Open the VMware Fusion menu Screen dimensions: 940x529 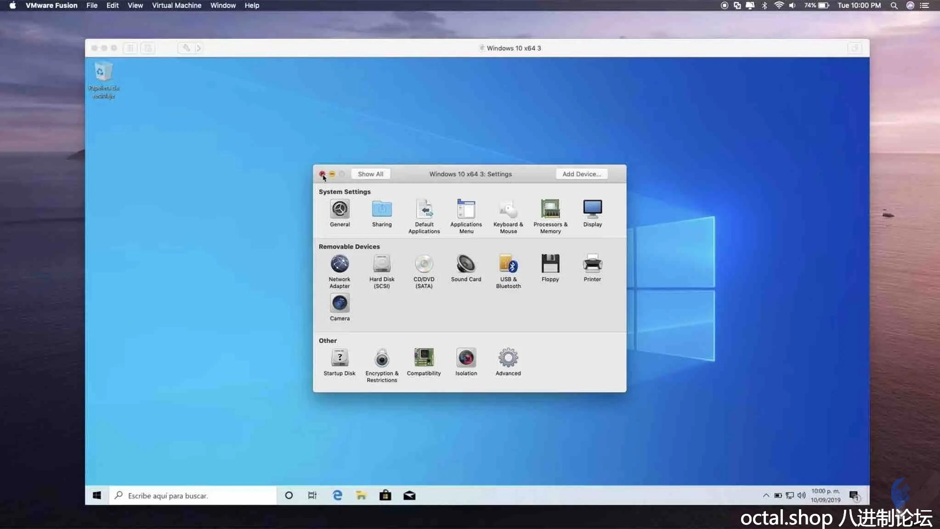(x=51, y=6)
